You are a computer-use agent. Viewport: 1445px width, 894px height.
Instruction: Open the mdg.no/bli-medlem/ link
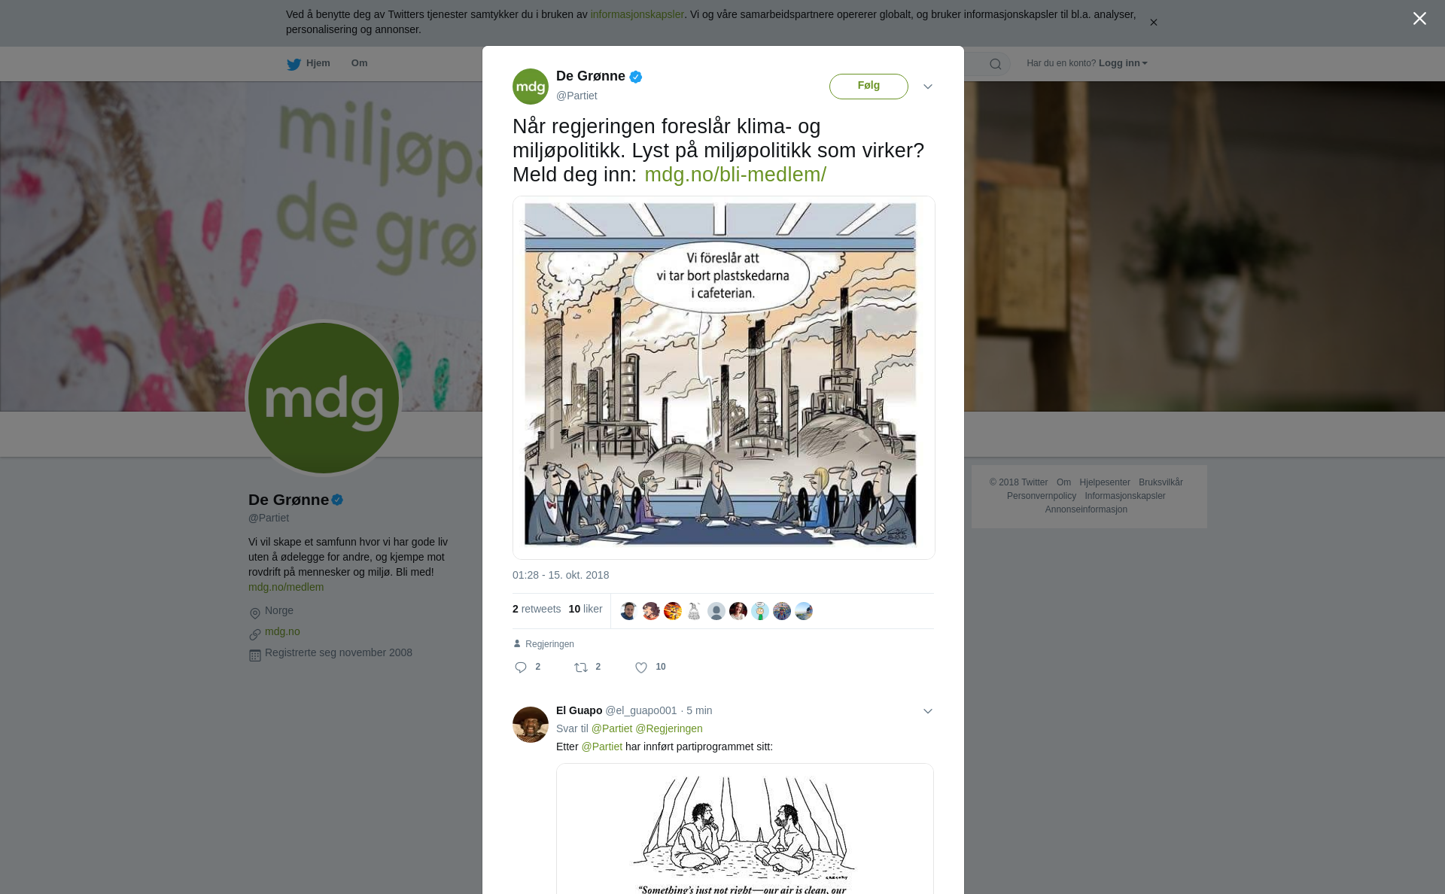735,175
